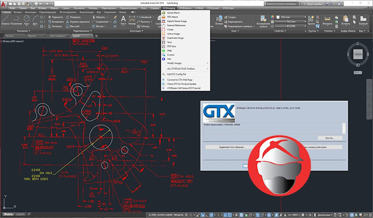Toggle МОДЕЛЬ model space button in status bar
This screenshot has height=218, width=373.
point(178,215)
